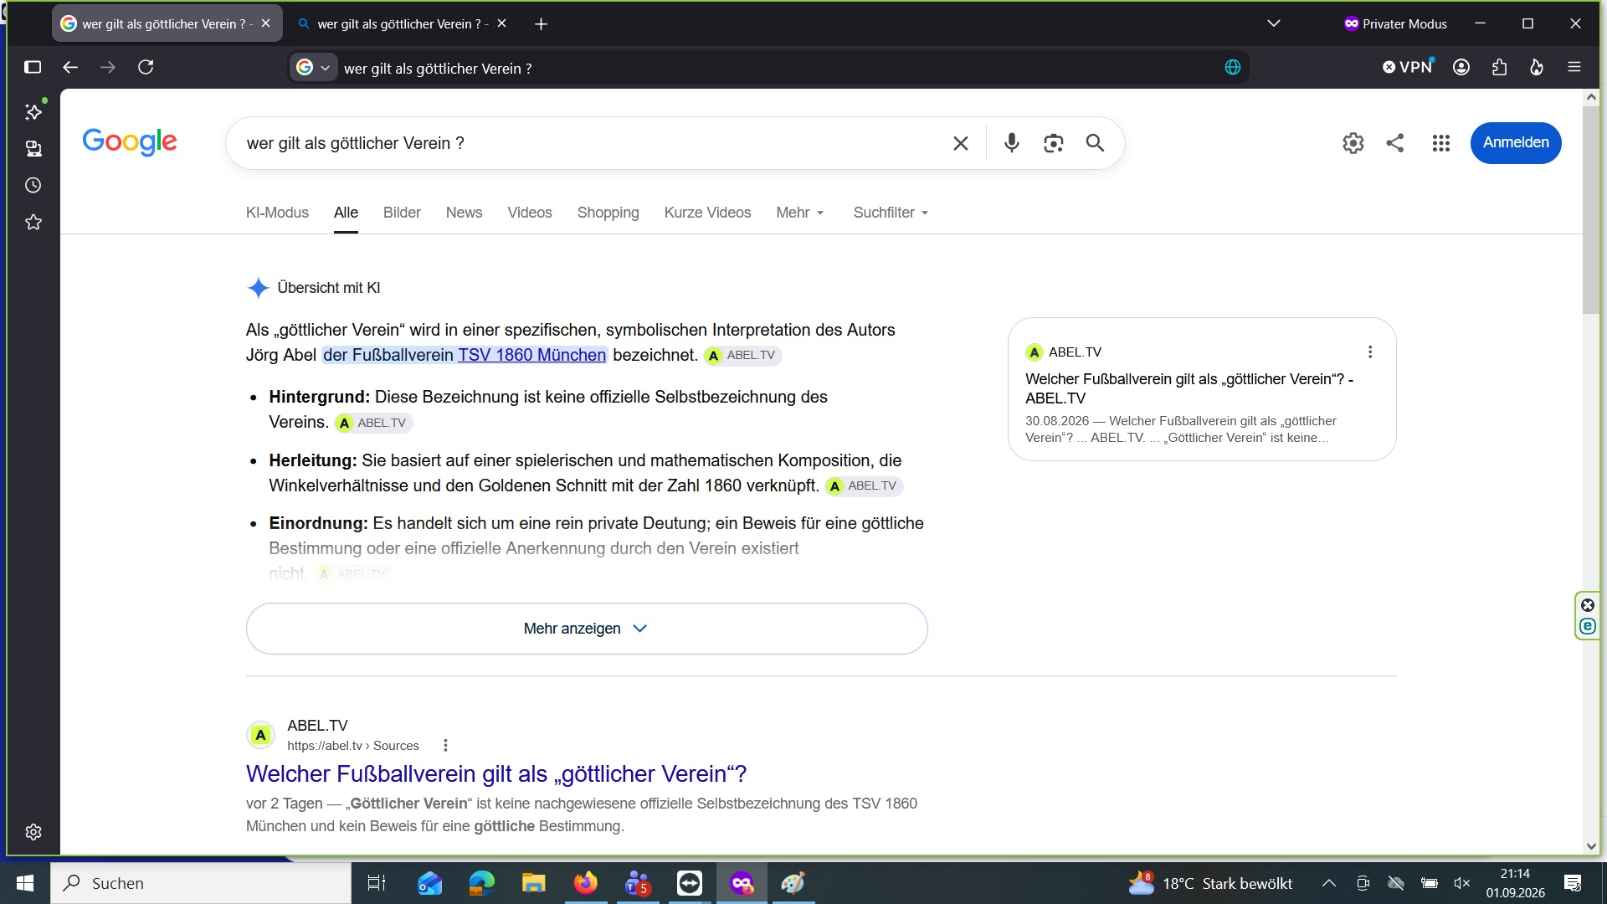Open three-dot menu next to abel.tv URL
The image size is (1607, 904).
(445, 746)
